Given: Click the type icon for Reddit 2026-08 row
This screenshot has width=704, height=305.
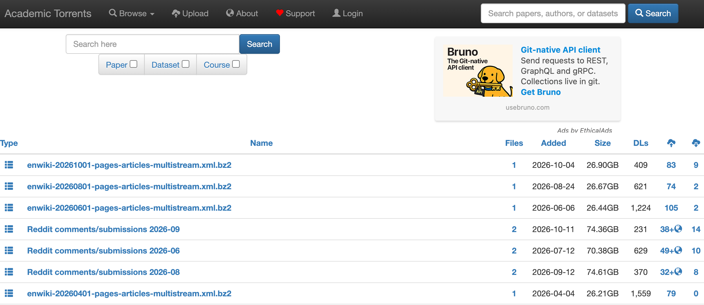Looking at the screenshot, I should pos(9,272).
